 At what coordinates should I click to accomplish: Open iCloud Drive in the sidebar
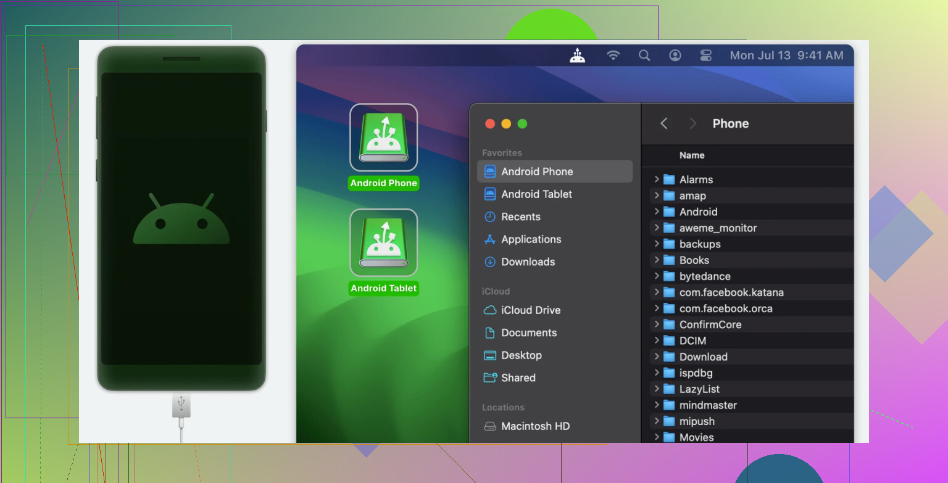pyautogui.click(x=555, y=310)
